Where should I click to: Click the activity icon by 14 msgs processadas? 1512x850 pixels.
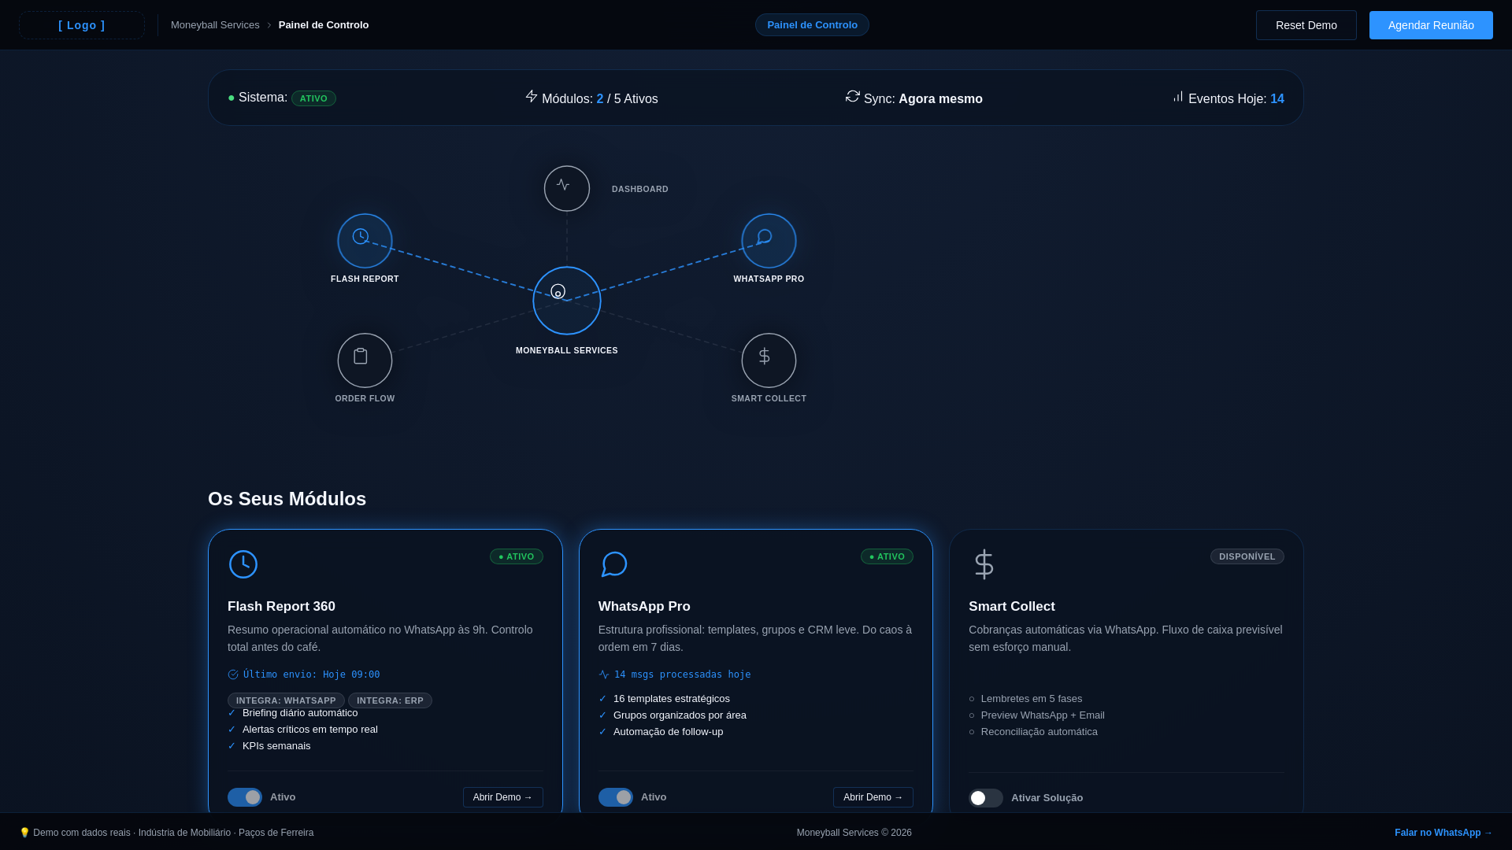(604, 674)
